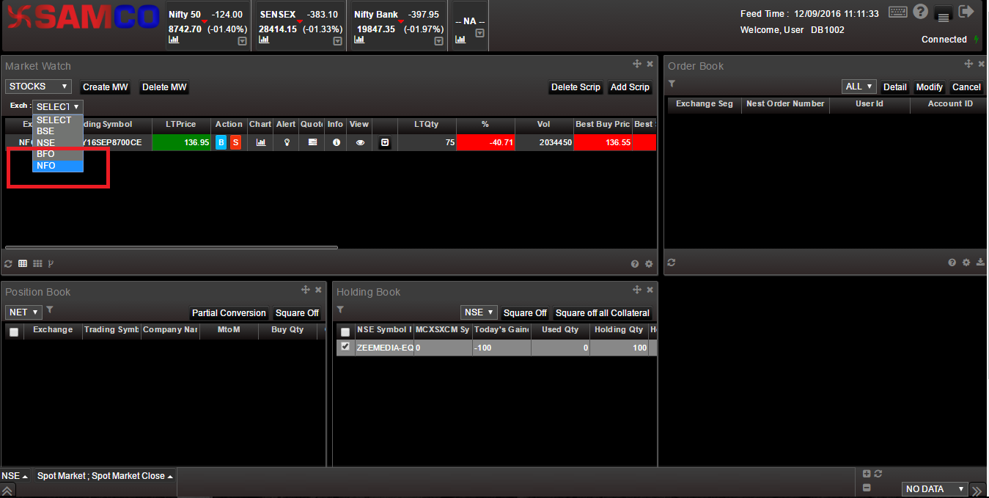Set an alert with the bulb icon
This screenshot has width=989, height=498.
[x=287, y=142]
